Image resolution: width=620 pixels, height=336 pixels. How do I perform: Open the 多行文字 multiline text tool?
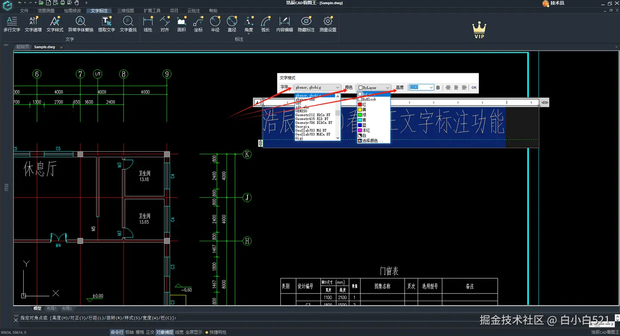[x=12, y=24]
